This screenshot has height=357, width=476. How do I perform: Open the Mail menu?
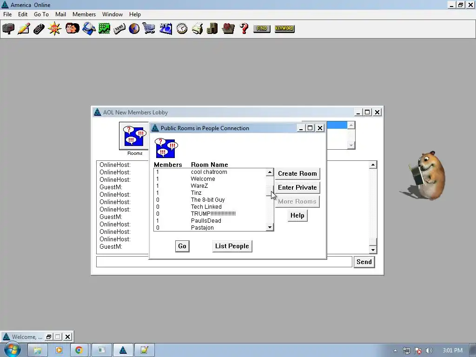click(x=60, y=14)
